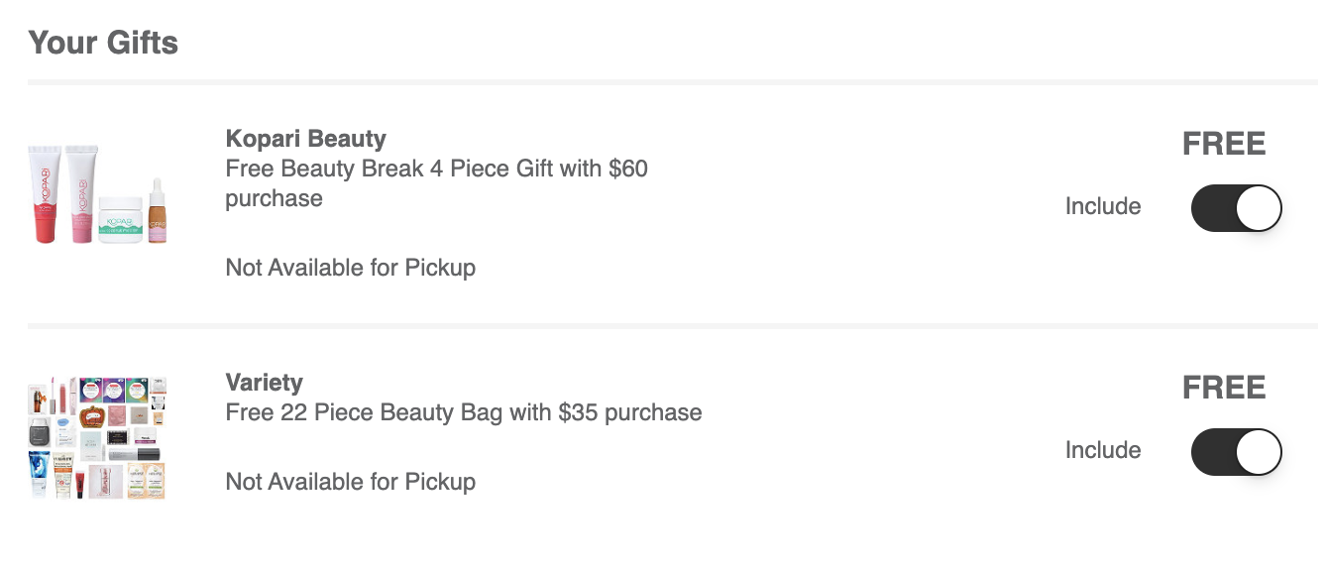
Task: Click the pink Kopari tube in the thumbnail
Action: [x=79, y=194]
